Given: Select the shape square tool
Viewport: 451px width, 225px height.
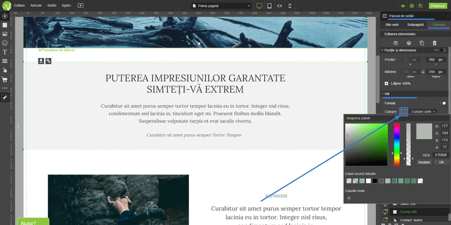Looking at the screenshot, I should [5, 25].
